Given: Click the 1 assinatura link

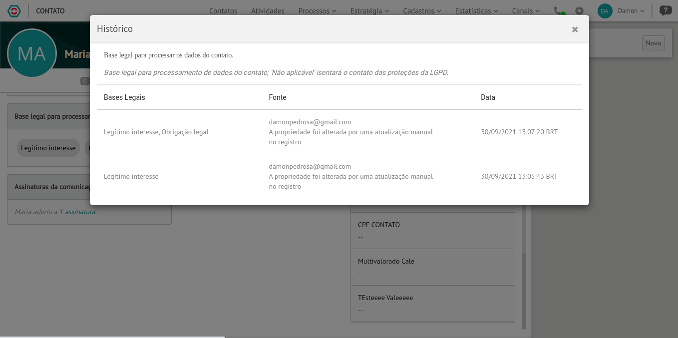Looking at the screenshot, I should (78, 212).
